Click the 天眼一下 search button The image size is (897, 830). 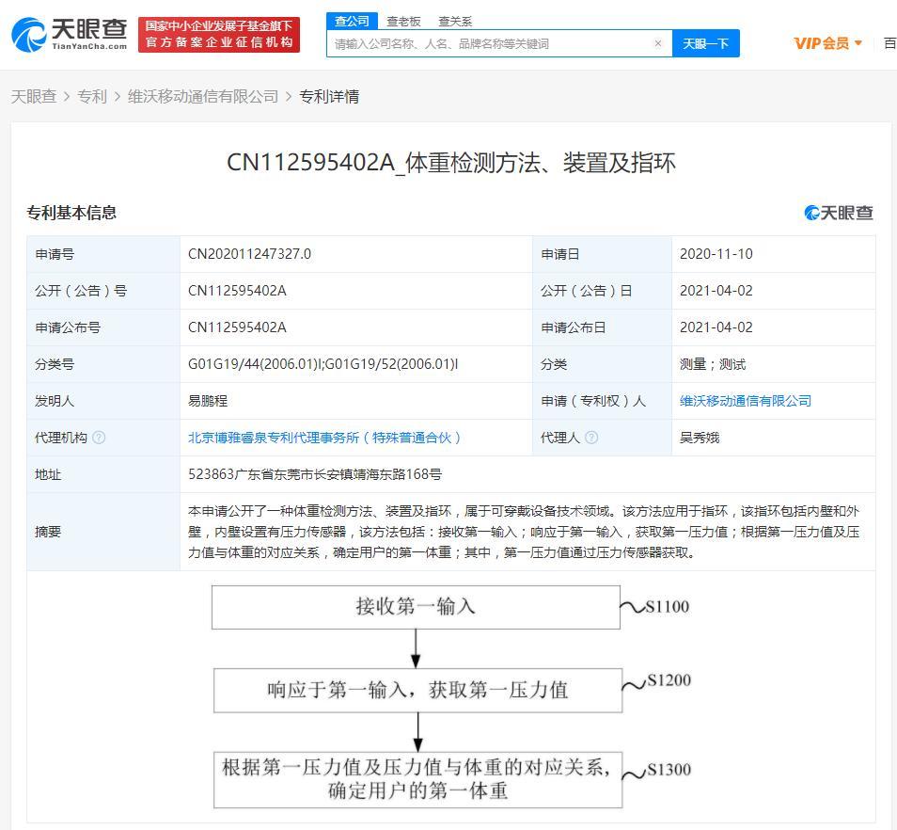[x=706, y=43]
